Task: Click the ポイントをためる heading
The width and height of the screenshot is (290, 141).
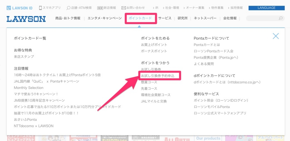Action: coord(155,38)
